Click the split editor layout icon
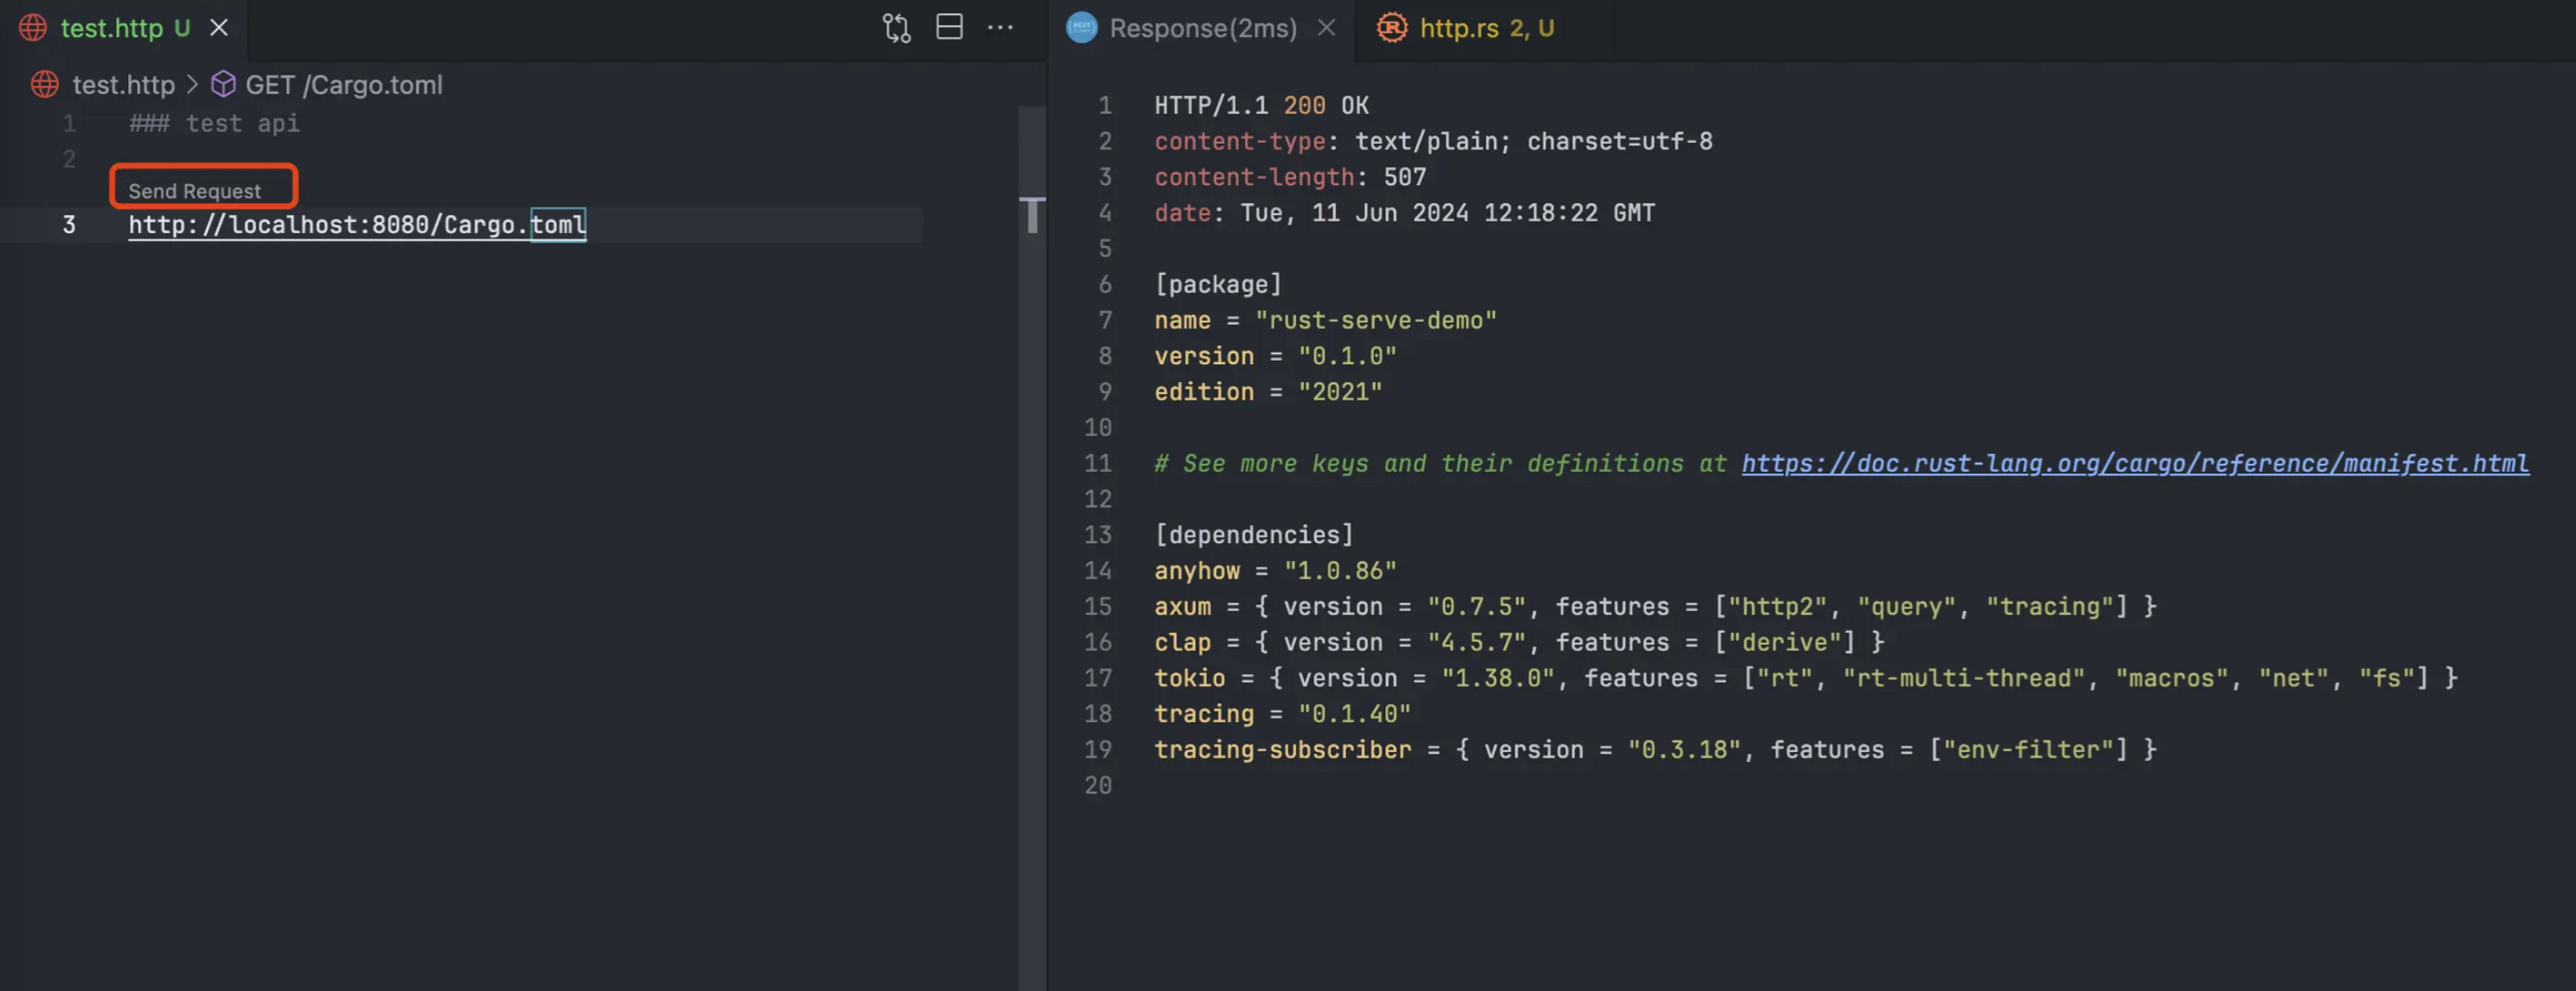 click(949, 27)
